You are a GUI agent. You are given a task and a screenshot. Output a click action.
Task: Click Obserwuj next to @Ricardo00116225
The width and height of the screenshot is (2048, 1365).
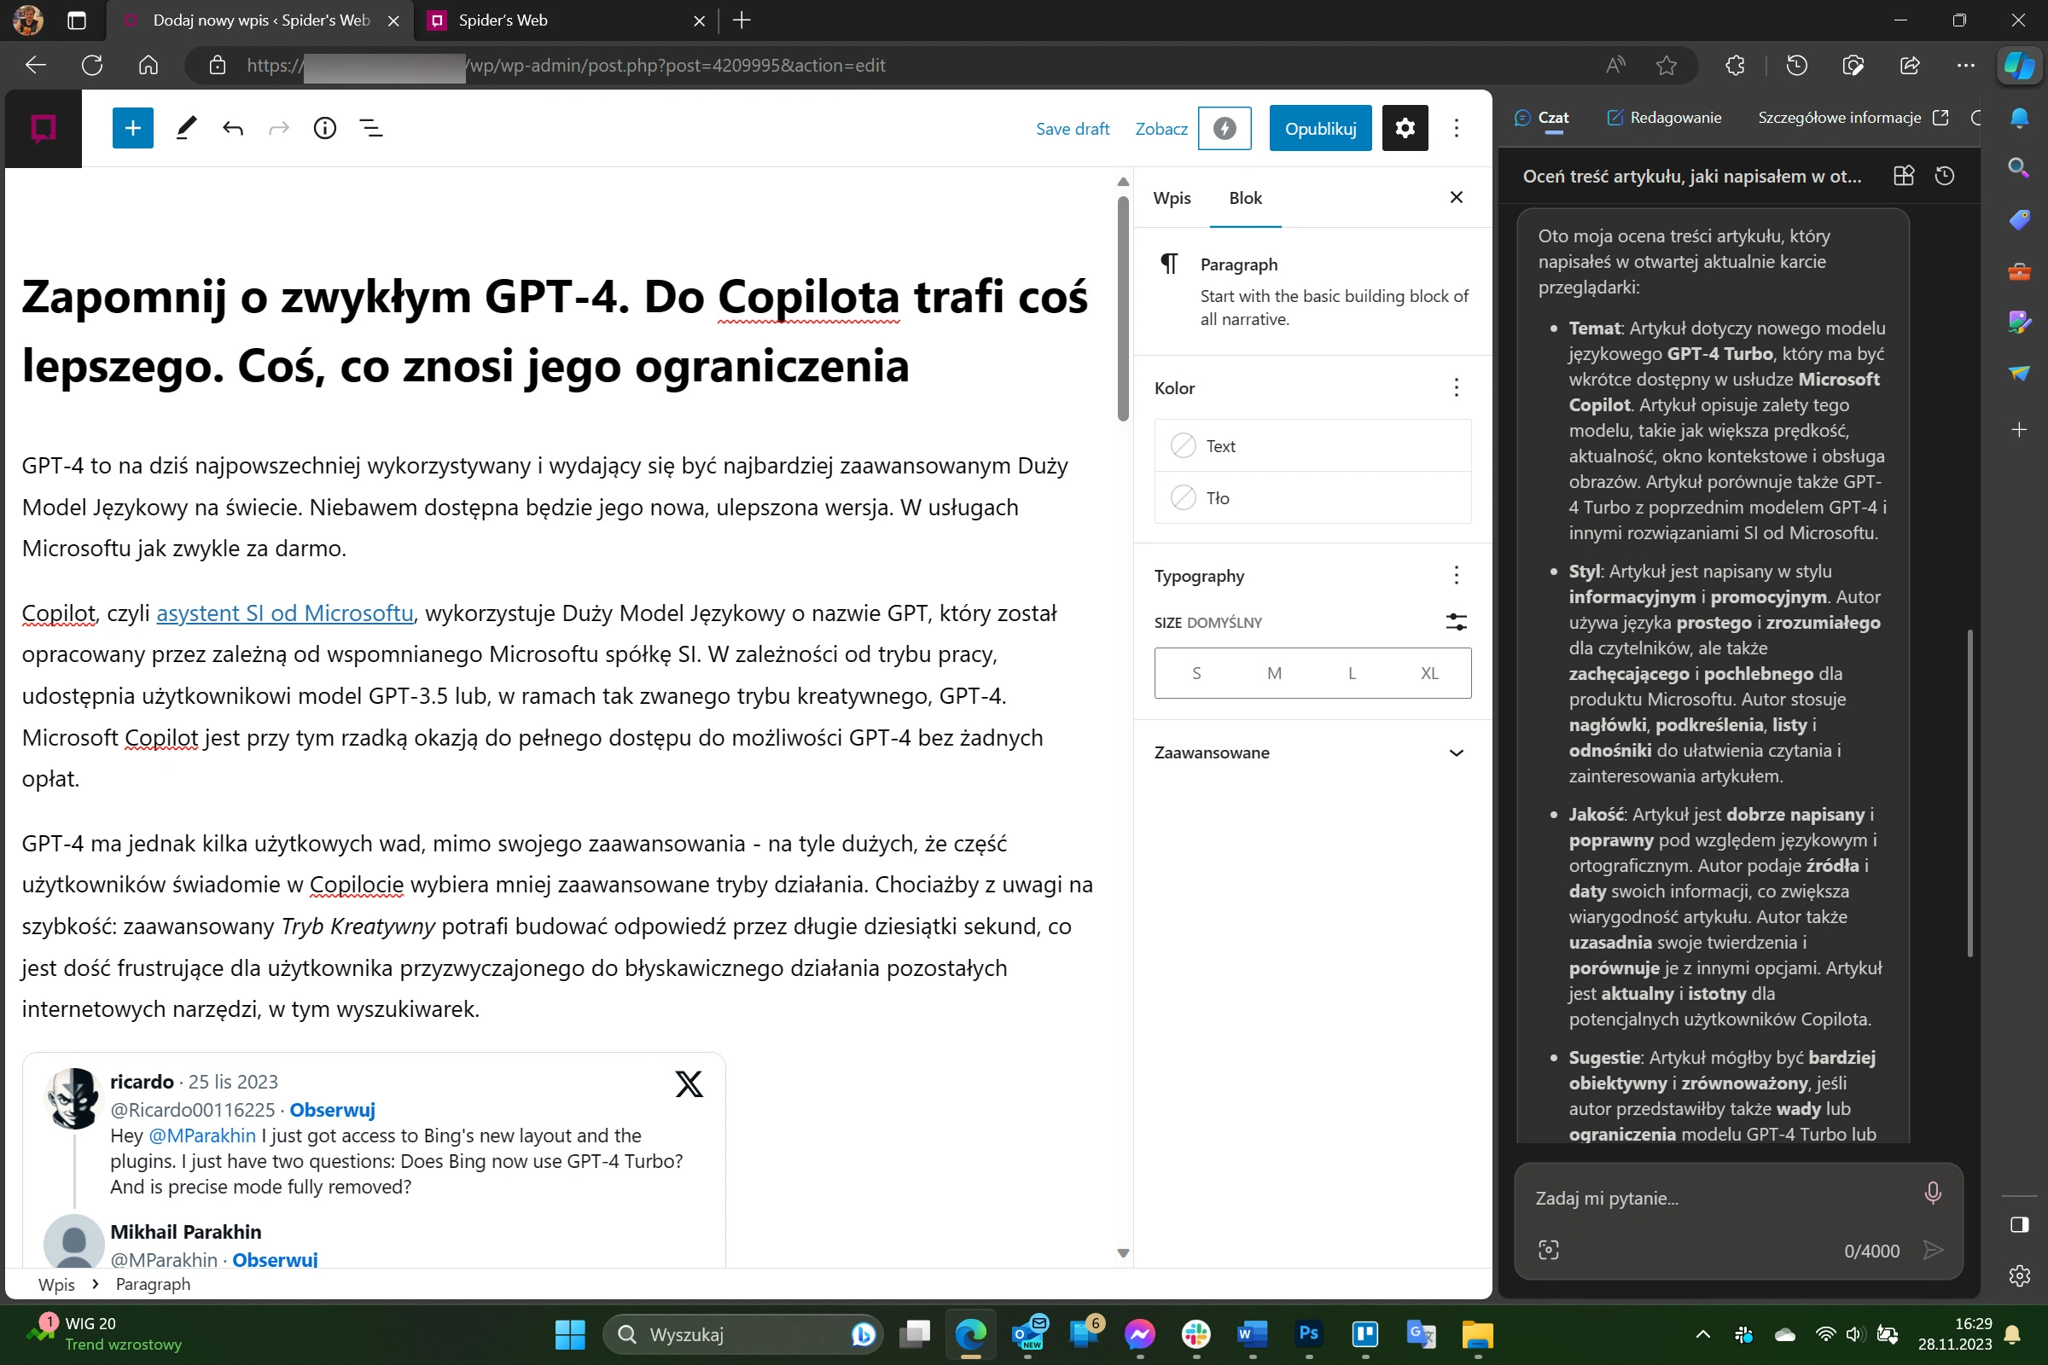[332, 1109]
